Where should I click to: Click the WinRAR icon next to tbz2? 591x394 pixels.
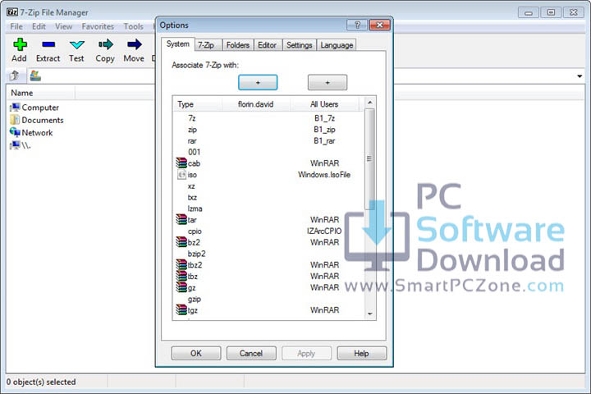pyautogui.click(x=181, y=264)
